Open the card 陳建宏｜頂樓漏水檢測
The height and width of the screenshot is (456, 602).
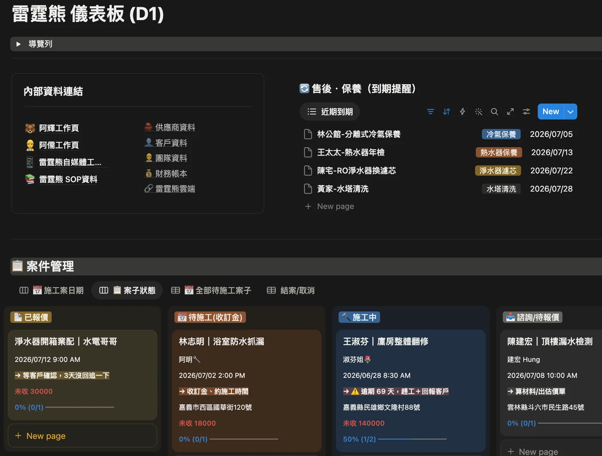pos(551,383)
